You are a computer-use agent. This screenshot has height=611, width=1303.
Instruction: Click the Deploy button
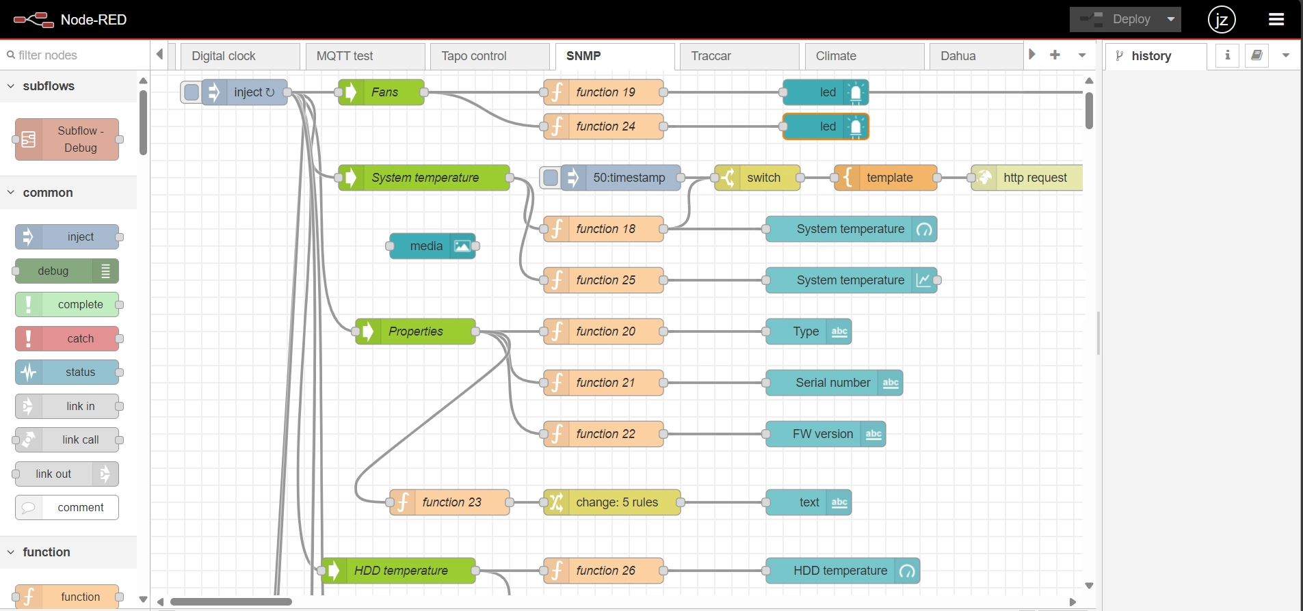pos(1116,19)
